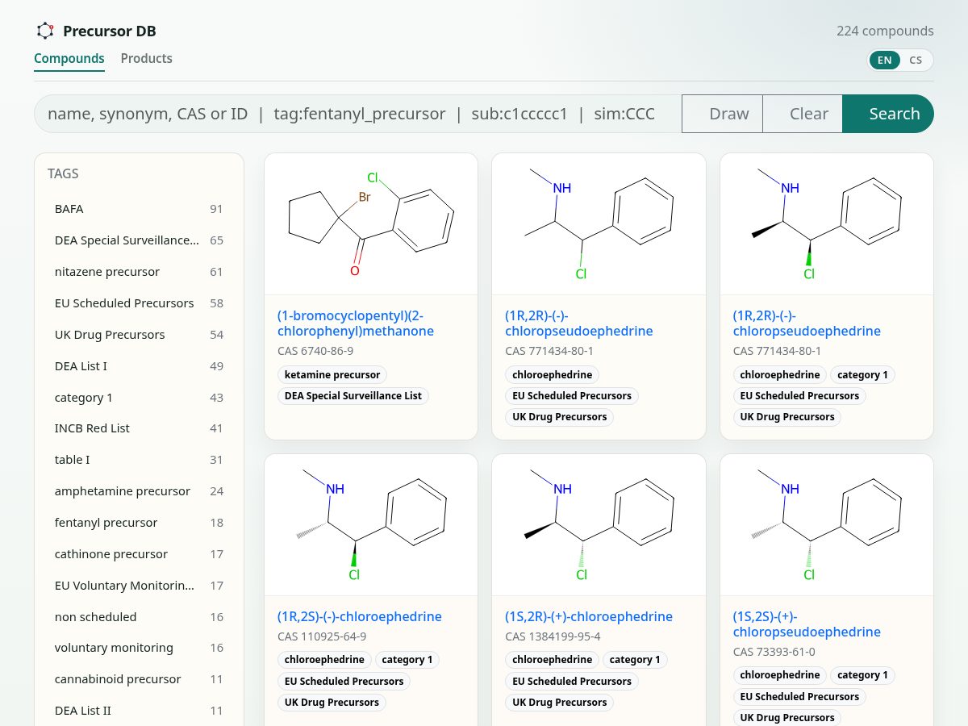Filter by non scheduled tag
This screenshot has height=726, width=968.
[x=139, y=617]
